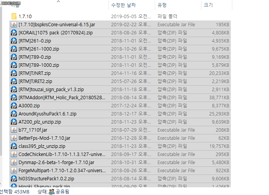Click the jar icon of bspkrsCore-universal-6.15.jar

[x=14, y=25]
